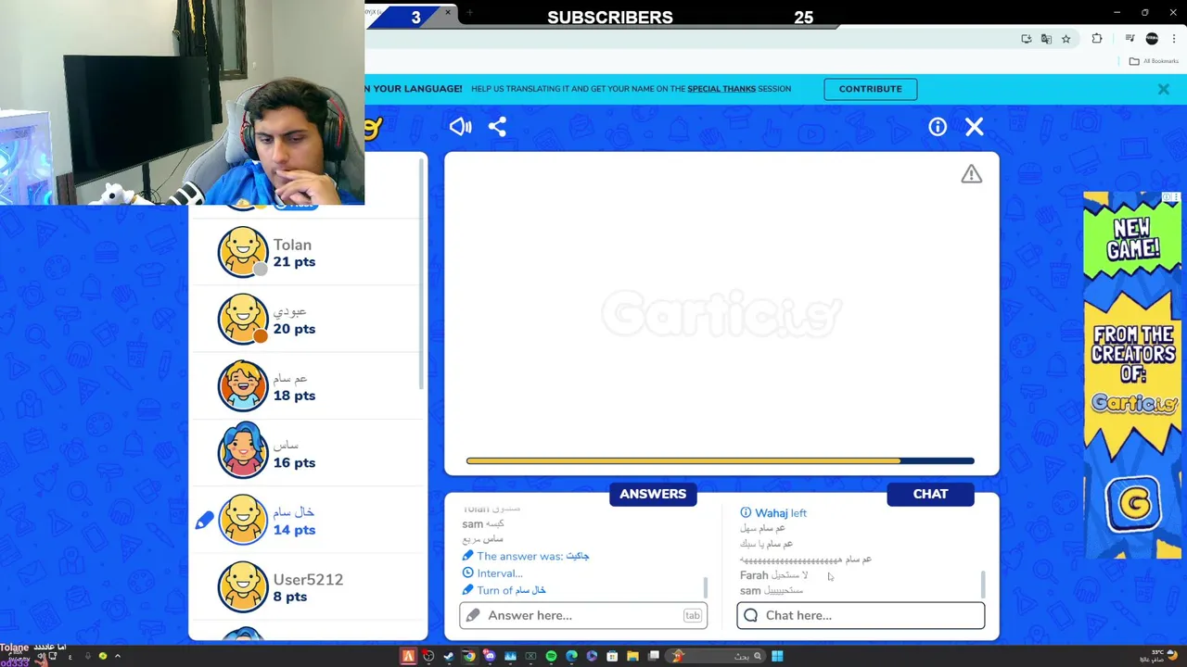
Task: Click the Garticio logo in the advertisement
Action: pyautogui.click(x=1133, y=403)
